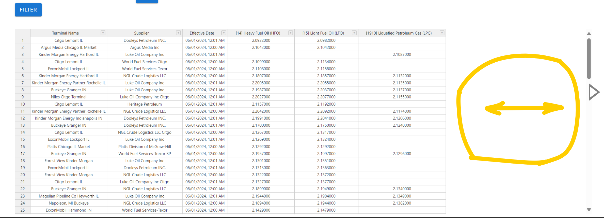Click LPG value 2.1349000
Screen dimensions: 604x218
(402, 196)
